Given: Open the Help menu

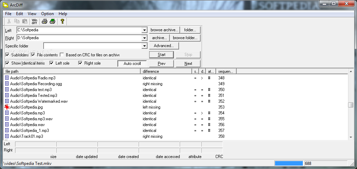Looking at the screenshot, I should (63, 14).
